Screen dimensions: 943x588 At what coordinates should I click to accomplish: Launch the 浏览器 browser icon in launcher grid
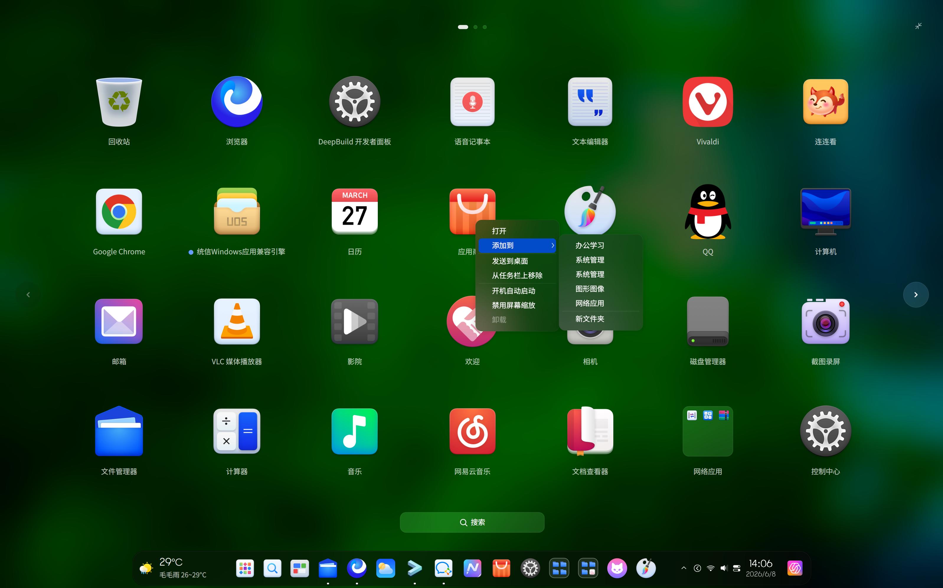237,102
